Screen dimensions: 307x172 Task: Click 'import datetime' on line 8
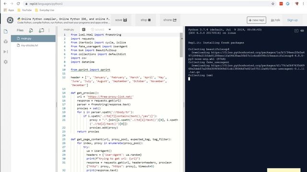[x=83, y=62]
